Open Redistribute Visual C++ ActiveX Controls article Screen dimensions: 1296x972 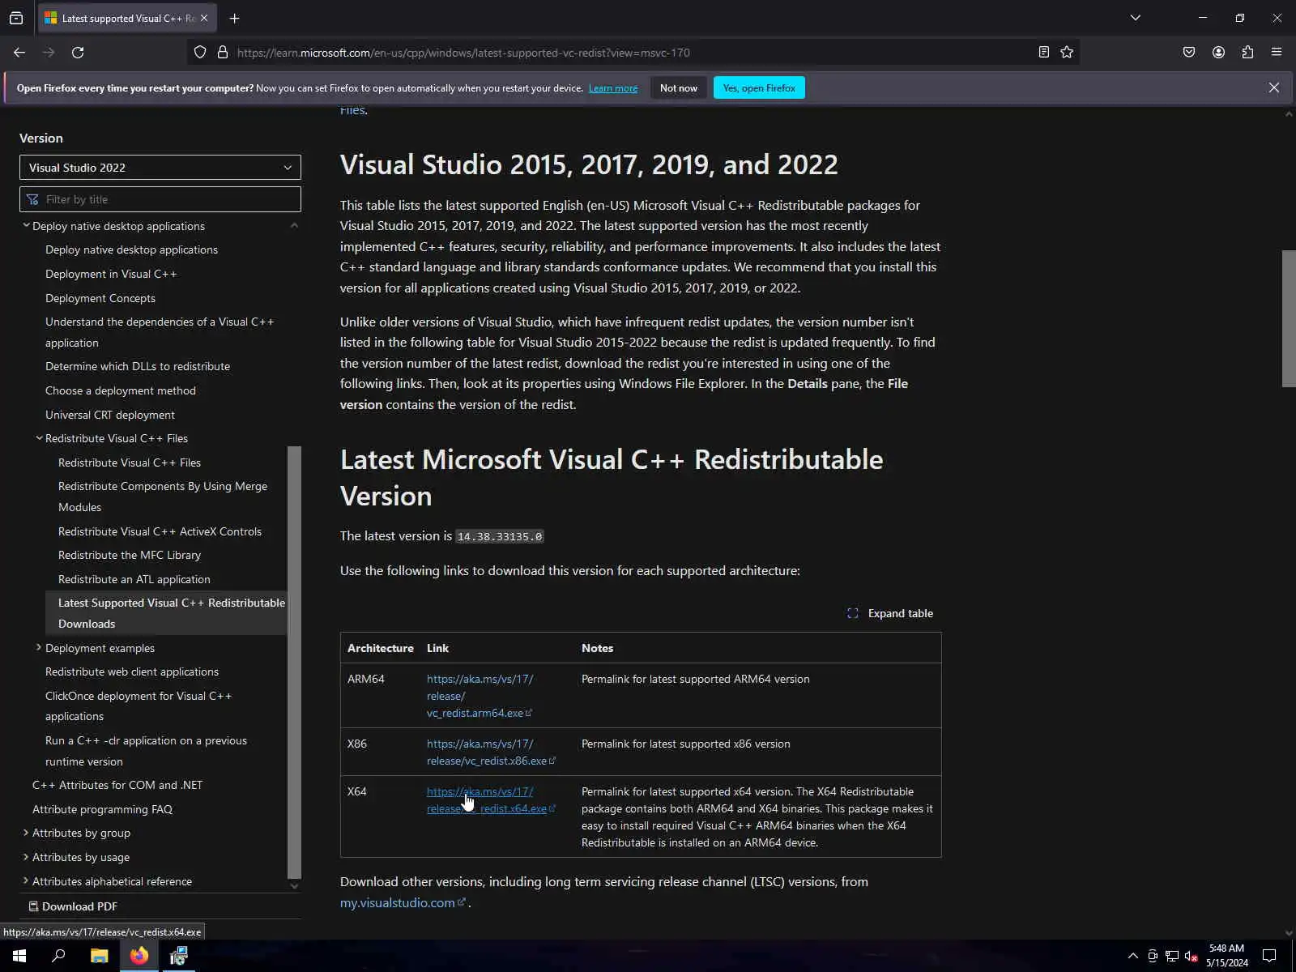[x=160, y=531]
